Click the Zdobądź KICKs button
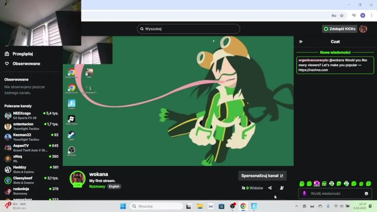Image resolution: width=377 pixels, height=212 pixels. (340, 29)
